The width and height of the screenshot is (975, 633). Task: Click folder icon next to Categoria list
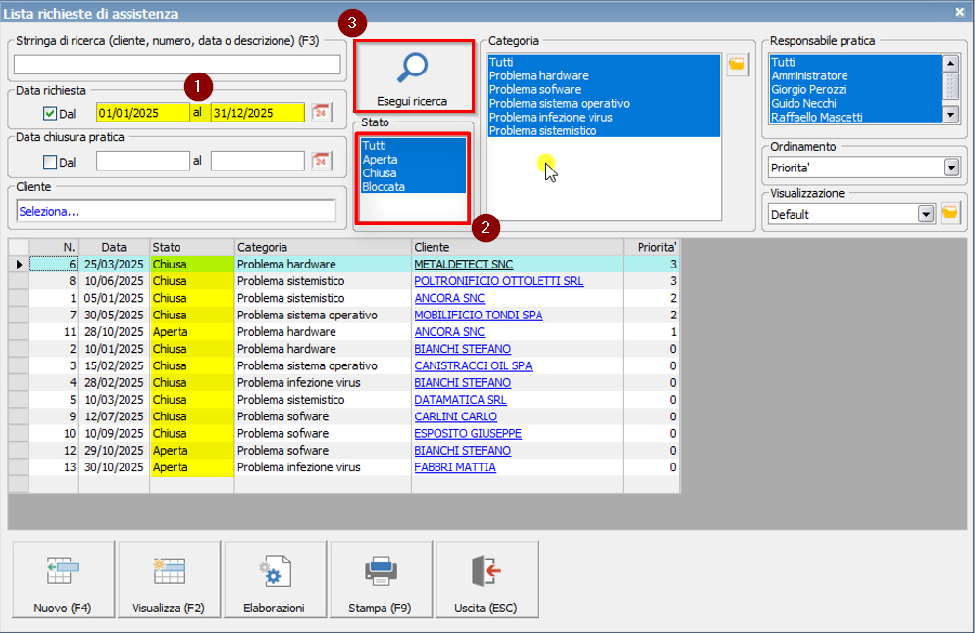[x=737, y=66]
